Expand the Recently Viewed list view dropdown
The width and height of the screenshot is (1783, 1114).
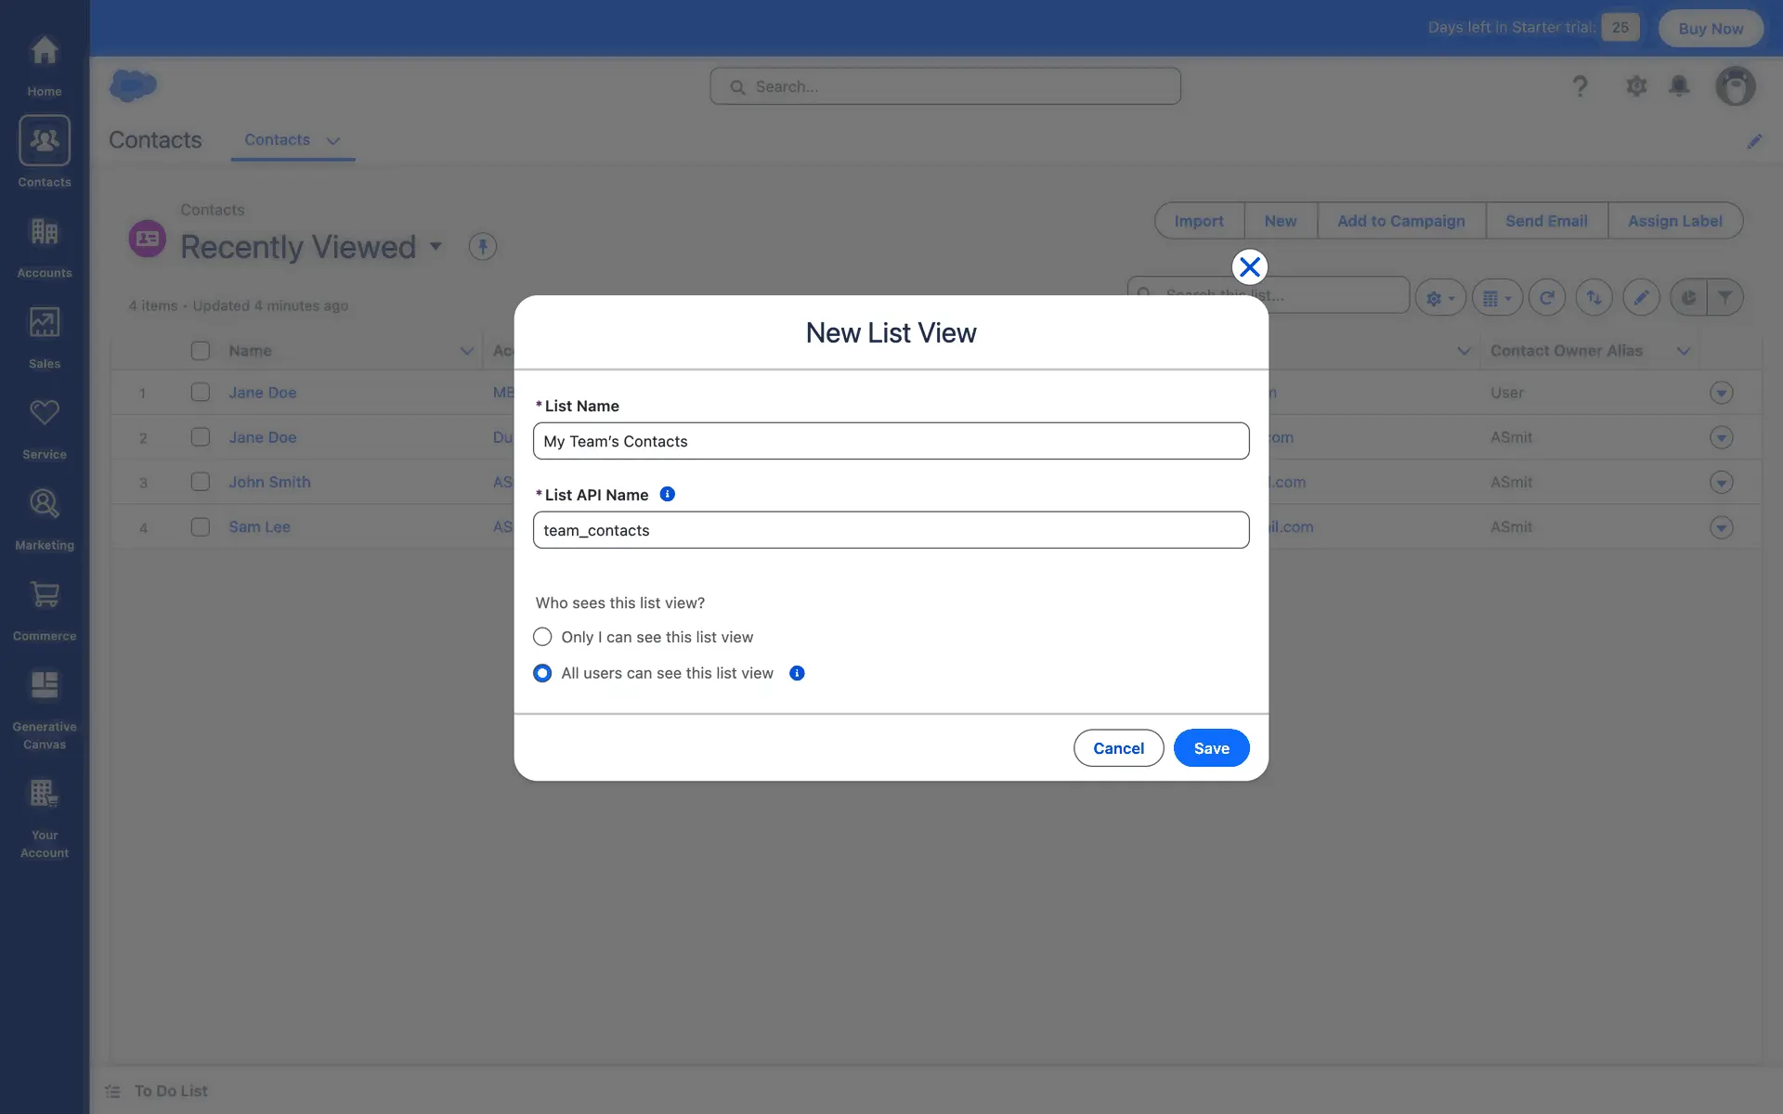[436, 247]
